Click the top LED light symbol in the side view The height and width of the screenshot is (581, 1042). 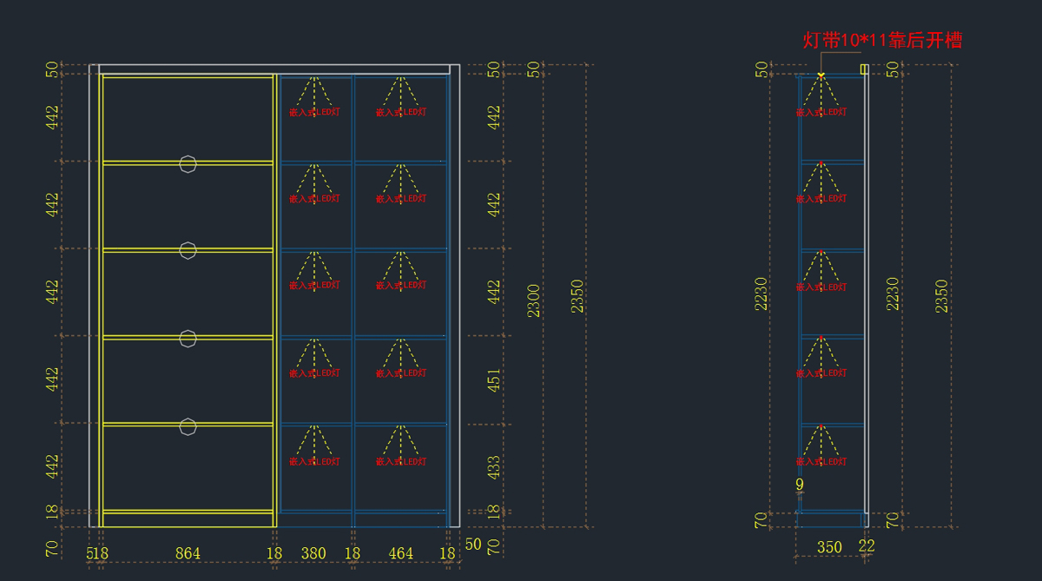pos(821,94)
